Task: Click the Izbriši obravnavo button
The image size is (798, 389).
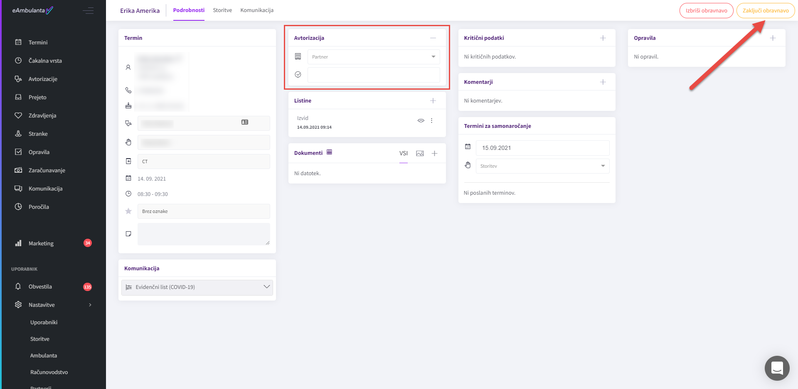Action: pos(706,11)
